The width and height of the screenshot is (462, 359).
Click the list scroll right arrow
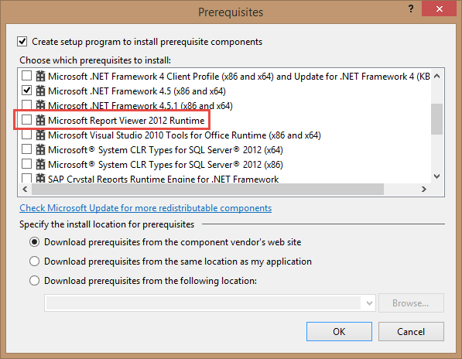click(424, 189)
